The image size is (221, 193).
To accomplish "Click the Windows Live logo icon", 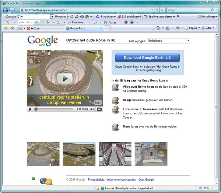I will tap(8, 22).
